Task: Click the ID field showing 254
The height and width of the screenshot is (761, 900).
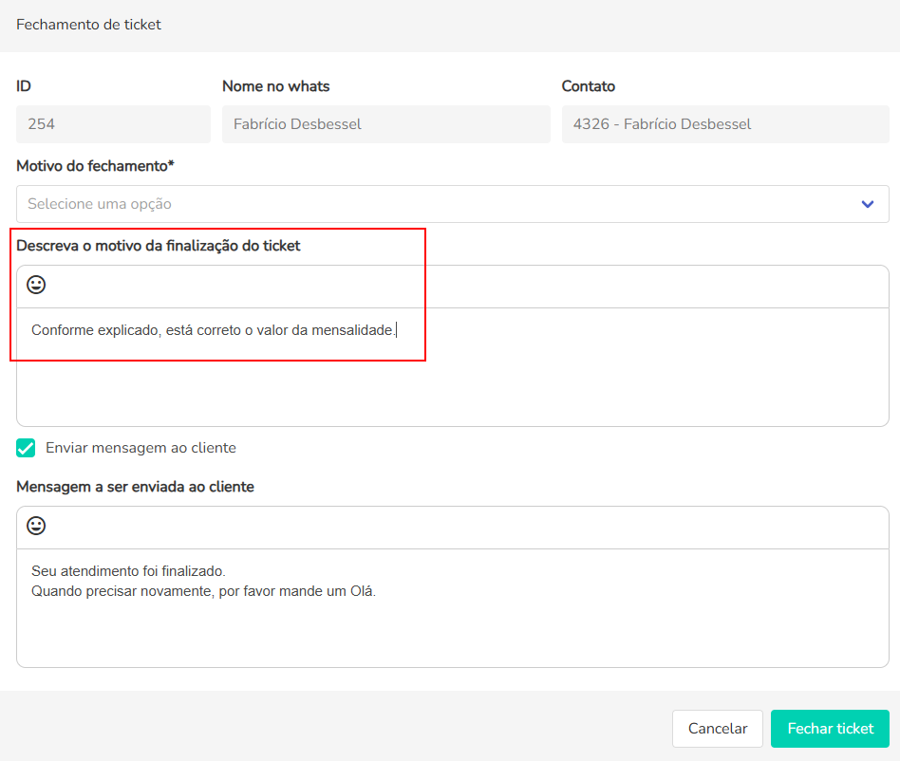Action: 113,124
